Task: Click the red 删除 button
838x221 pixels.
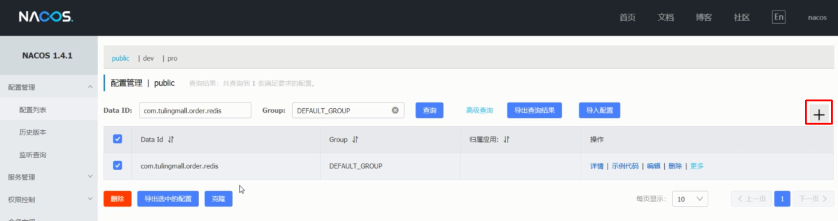Action: (118, 199)
